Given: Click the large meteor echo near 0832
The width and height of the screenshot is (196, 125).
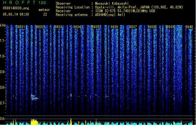Looking at the screenshot, I should point(34,97).
